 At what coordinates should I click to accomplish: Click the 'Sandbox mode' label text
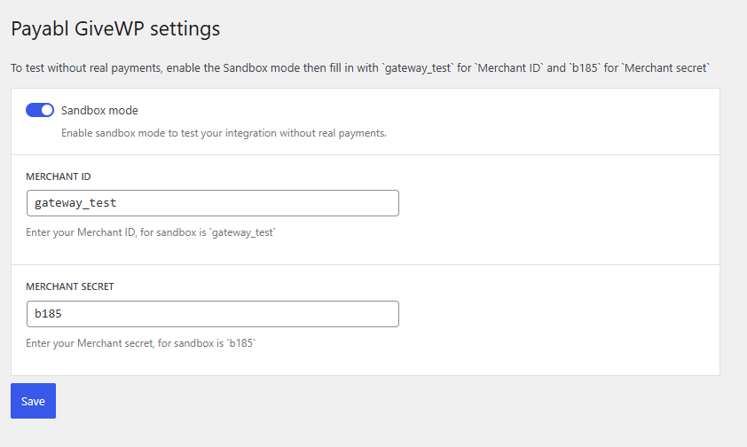click(99, 111)
